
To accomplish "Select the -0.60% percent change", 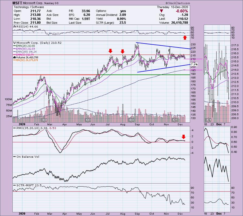I will (182, 11).
